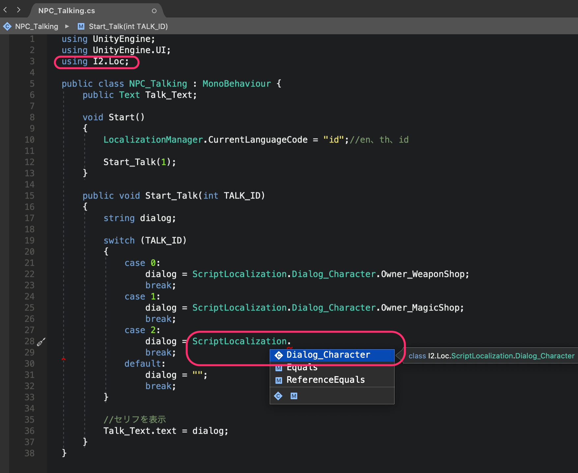Choose the Equals completion suggestion
The height and width of the screenshot is (473, 578).
pos(302,368)
